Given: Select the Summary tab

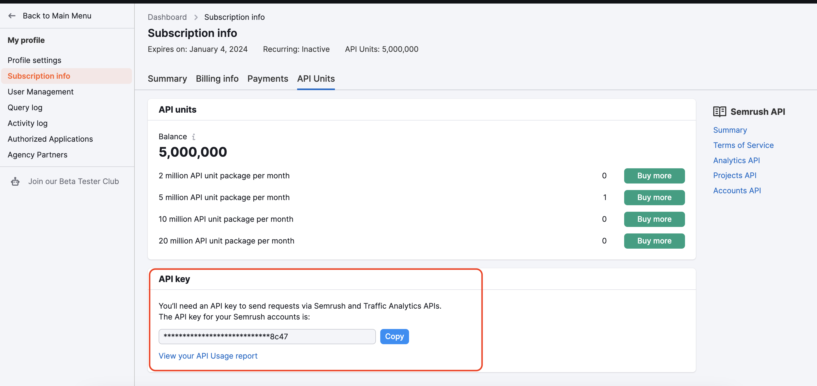Looking at the screenshot, I should click(x=167, y=78).
